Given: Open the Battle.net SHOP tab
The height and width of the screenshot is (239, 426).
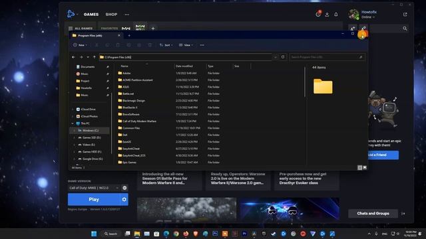Looking at the screenshot, I should (x=111, y=15).
